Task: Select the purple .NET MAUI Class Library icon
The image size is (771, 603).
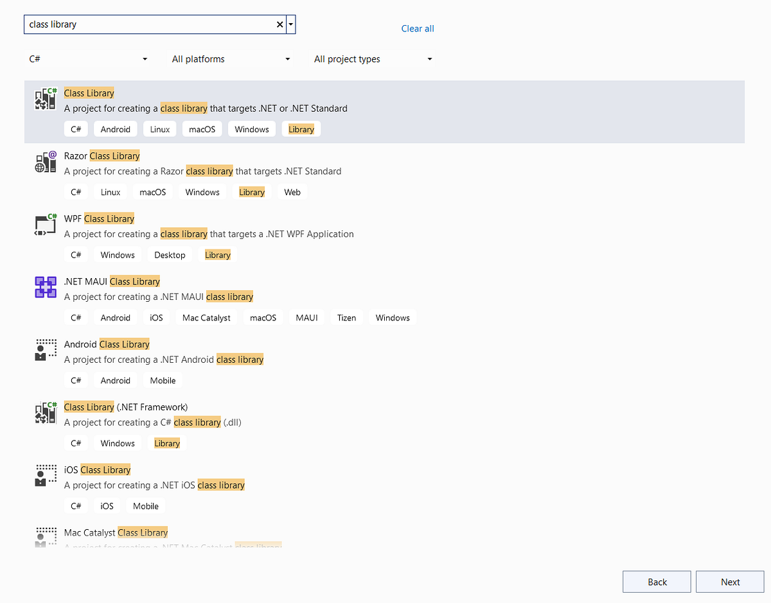Action: pos(45,287)
